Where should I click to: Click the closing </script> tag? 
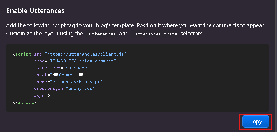click(x=25, y=102)
